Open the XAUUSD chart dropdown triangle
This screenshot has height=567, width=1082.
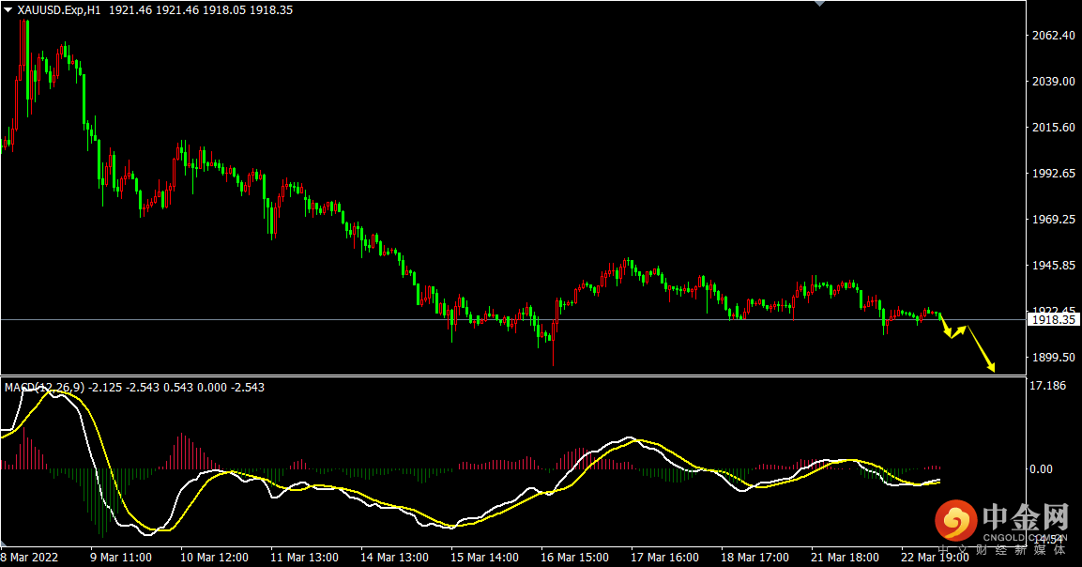tap(8, 9)
